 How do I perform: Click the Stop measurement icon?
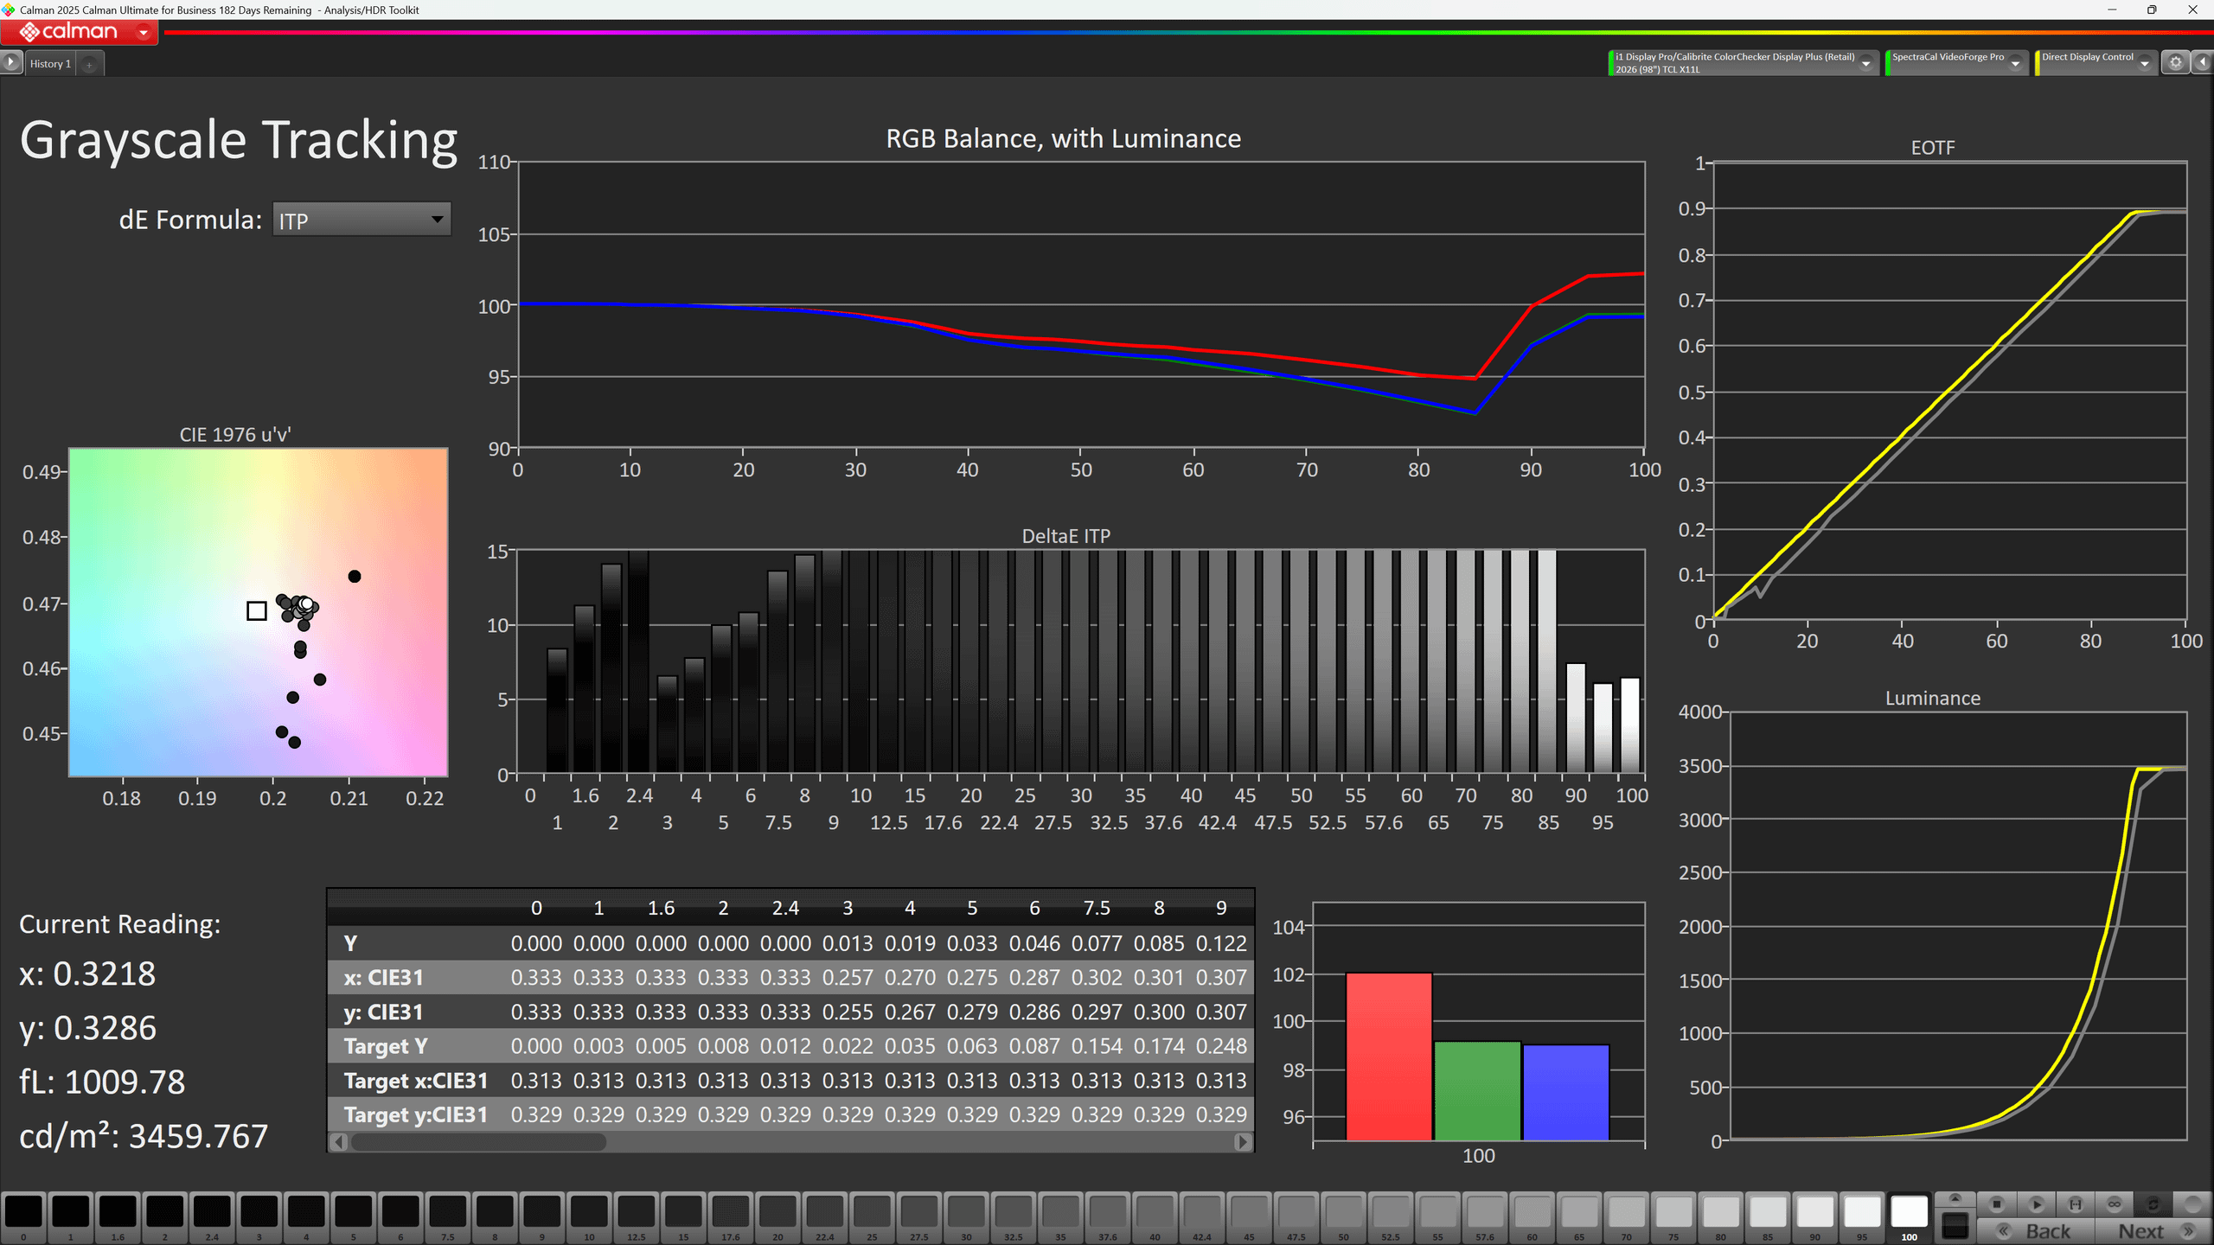[1997, 1203]
